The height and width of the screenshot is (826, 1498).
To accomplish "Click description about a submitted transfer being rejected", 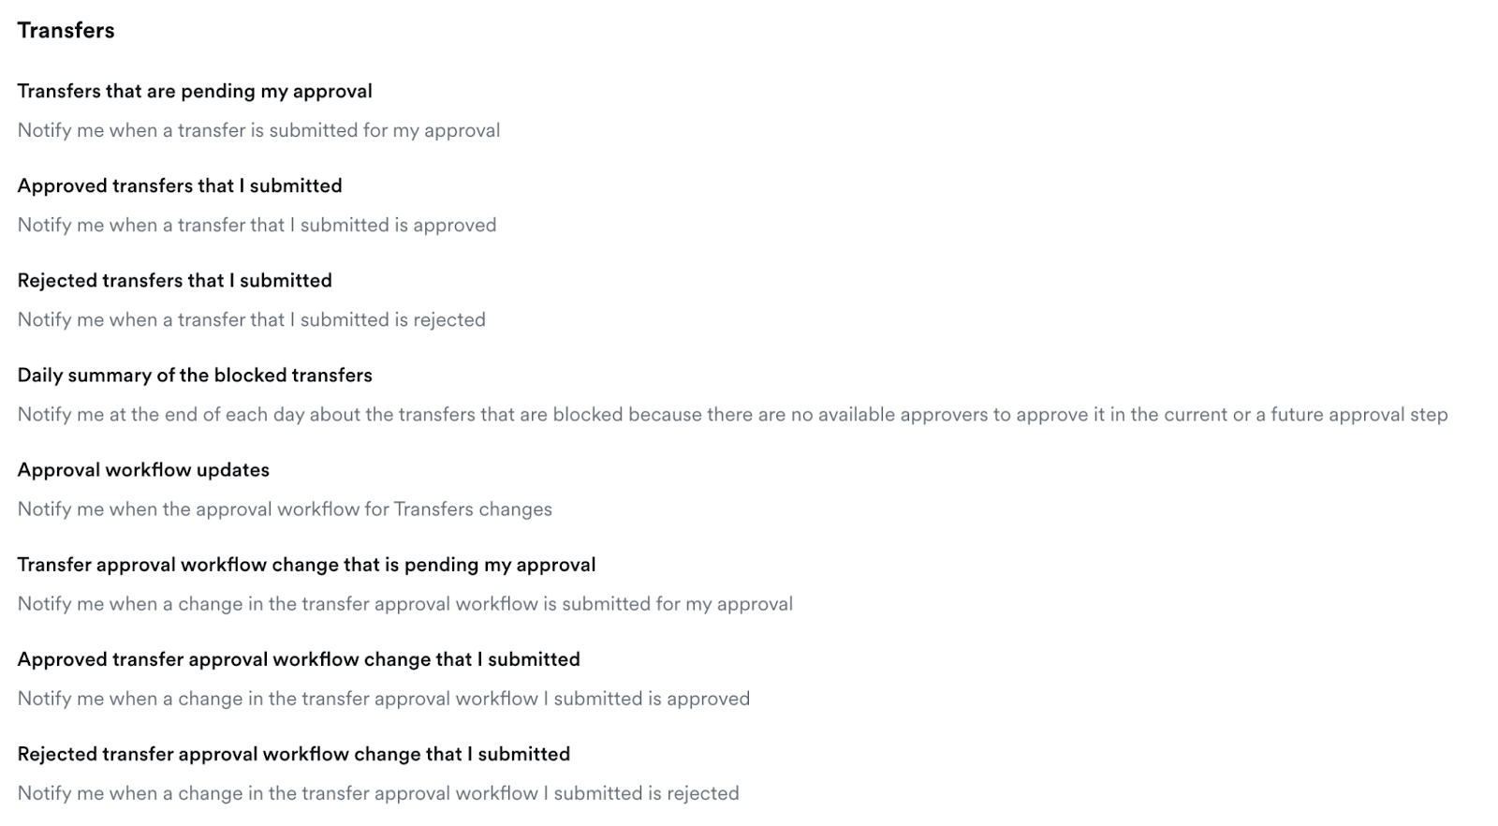I will click(x=251, y=319).
